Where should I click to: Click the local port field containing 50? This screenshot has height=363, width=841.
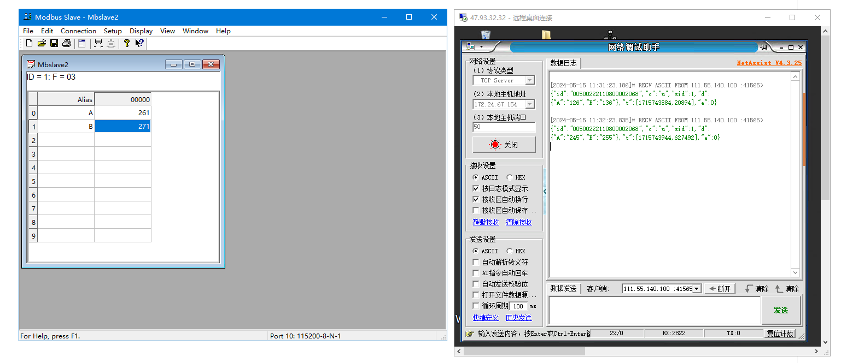(x=504, y=127)
